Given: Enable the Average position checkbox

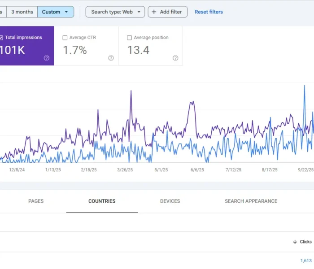Looking at the screenshot, I should [x=130, y=38].
